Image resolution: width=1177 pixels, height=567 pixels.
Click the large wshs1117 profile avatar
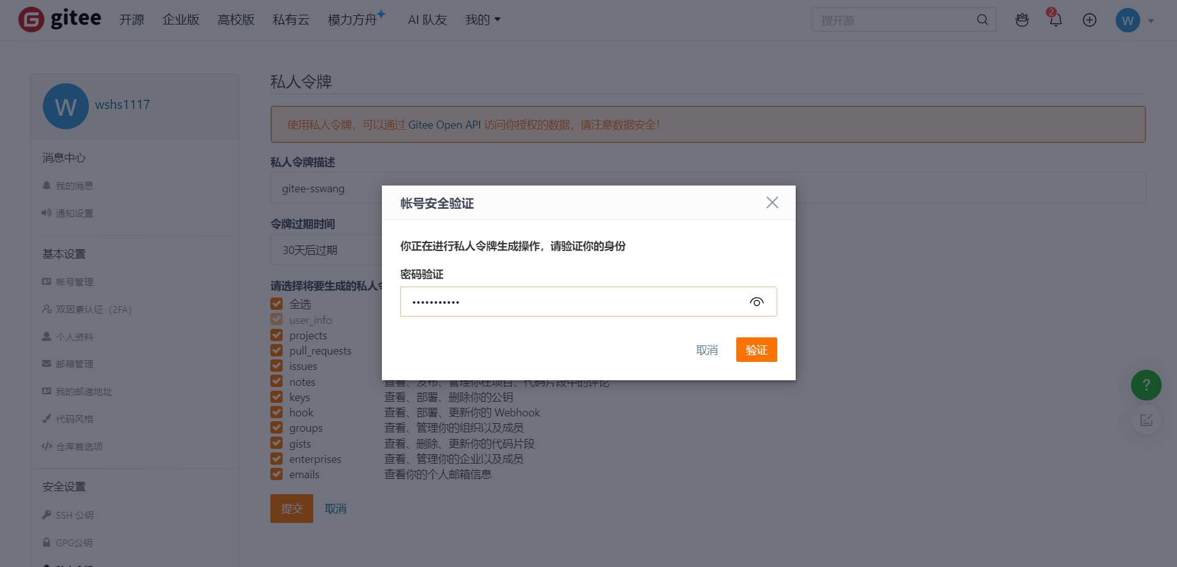(66, 107)
